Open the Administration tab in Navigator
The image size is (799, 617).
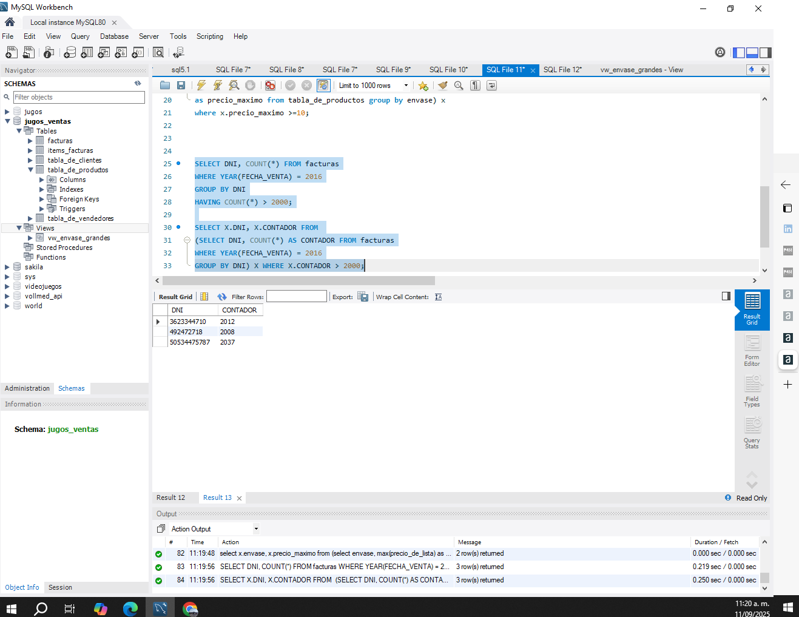tap(27, 388)
